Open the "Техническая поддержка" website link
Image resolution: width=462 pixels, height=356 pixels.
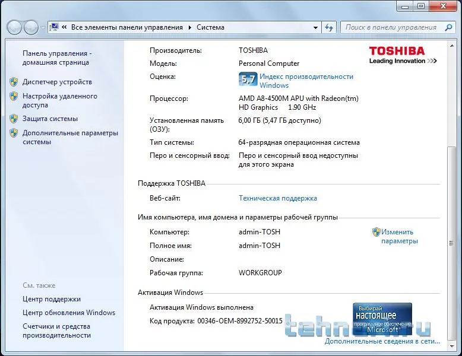coord(277,198)
